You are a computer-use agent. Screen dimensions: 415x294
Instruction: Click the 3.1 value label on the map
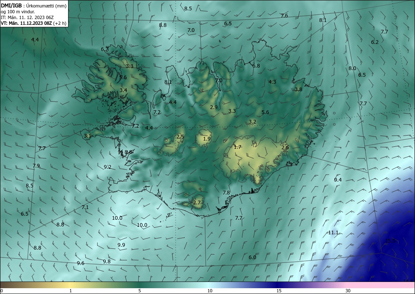(88, 136)
